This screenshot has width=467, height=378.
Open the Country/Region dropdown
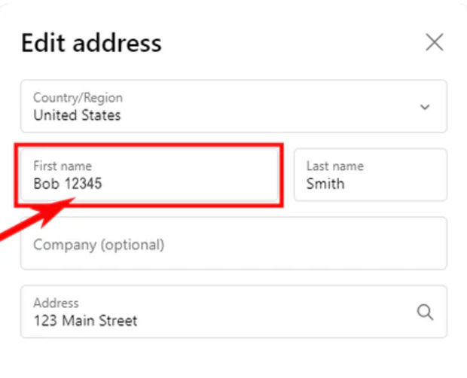click(x=233, y=106)
